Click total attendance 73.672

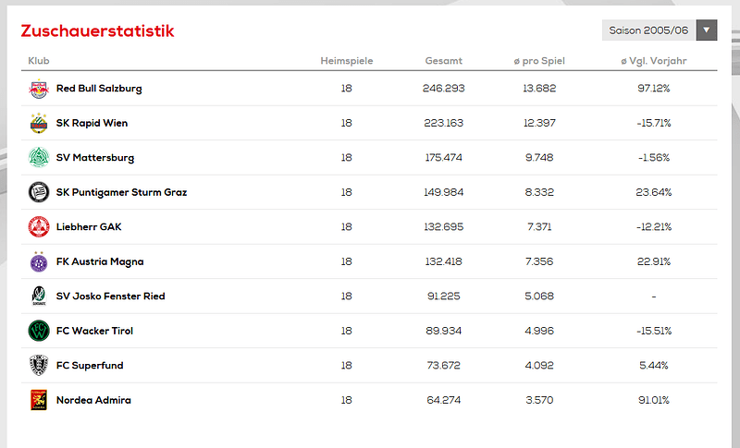(x=444, y=366)
